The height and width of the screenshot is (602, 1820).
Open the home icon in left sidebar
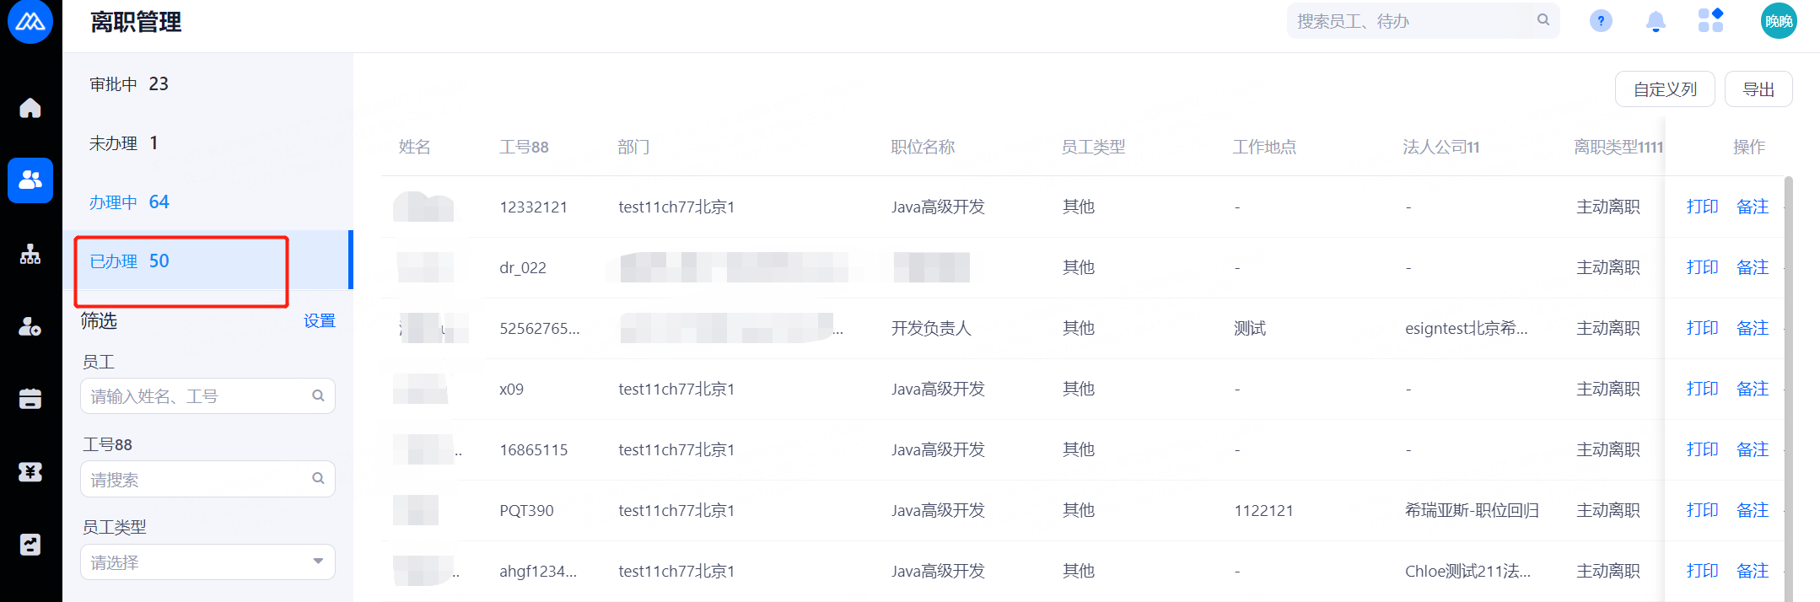tap(30, 108)
